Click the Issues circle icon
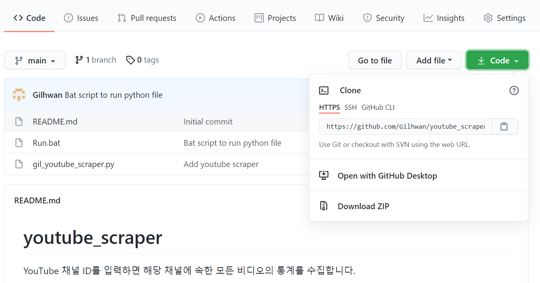The width and height of the screenshot is (540, 283). pyautogui.click(x=68, y=18)
